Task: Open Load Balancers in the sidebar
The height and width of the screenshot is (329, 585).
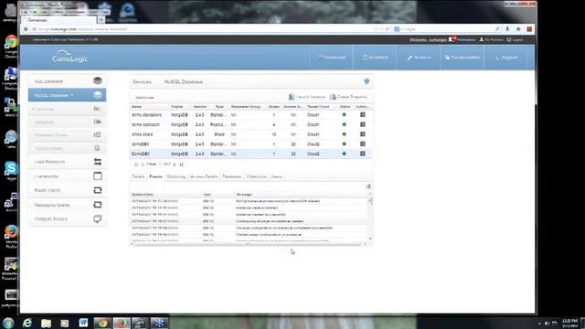Action: click(x=67, y=162)
